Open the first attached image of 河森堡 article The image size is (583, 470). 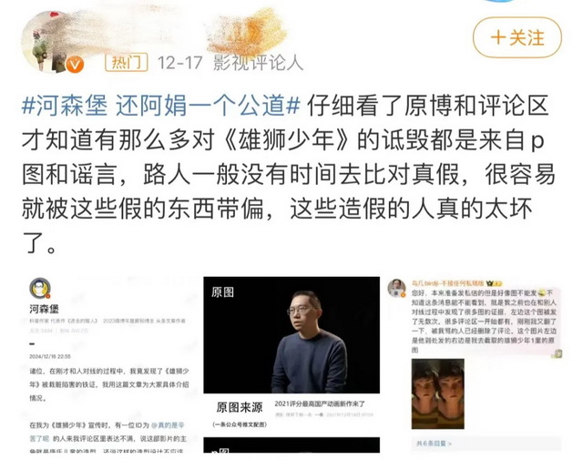(x=109, y=364)
